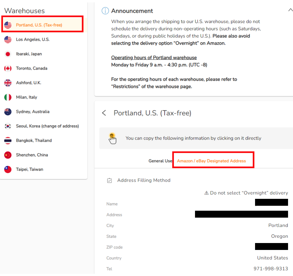
Task: Switch to the General Use tab
Action: (x=160, y=161)
